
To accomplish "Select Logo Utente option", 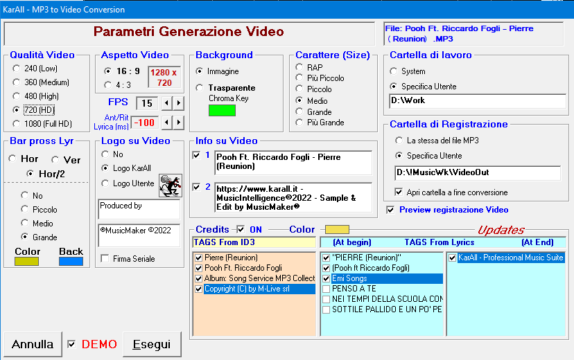I will click(x=105, y=183).
